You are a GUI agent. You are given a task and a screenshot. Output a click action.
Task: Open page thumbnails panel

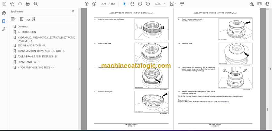click(x=4, y=13)
